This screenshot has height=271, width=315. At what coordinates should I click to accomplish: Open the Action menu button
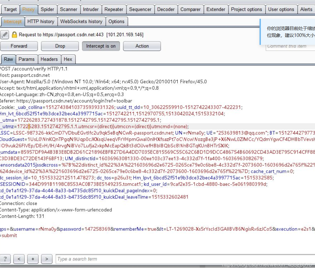[142, 46]
